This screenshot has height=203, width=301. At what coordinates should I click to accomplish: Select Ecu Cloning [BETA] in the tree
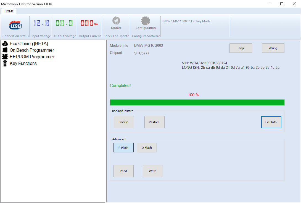click(29, 43)
